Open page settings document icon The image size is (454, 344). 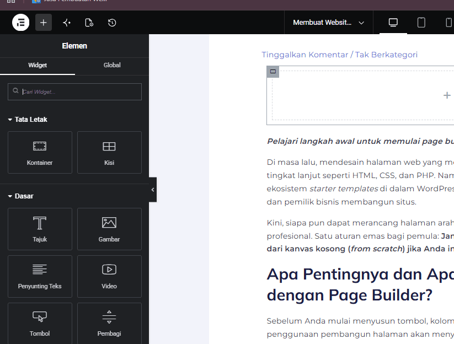[89, 23]
